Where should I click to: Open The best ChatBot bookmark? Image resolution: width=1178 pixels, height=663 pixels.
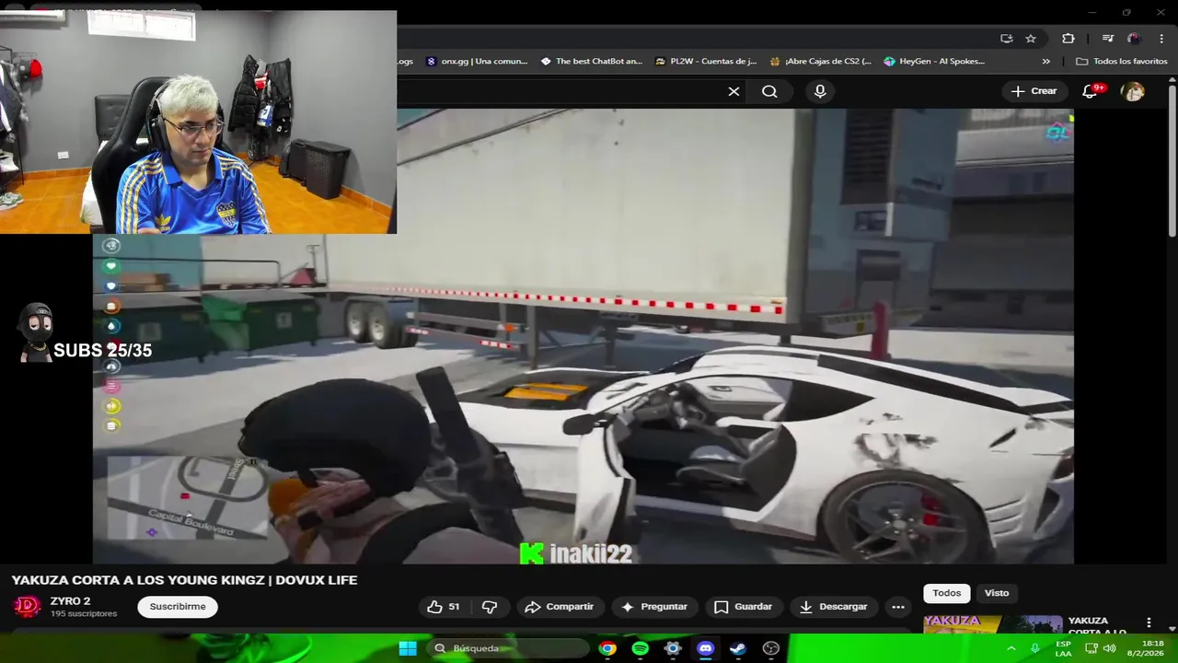(x=592, y=62)
